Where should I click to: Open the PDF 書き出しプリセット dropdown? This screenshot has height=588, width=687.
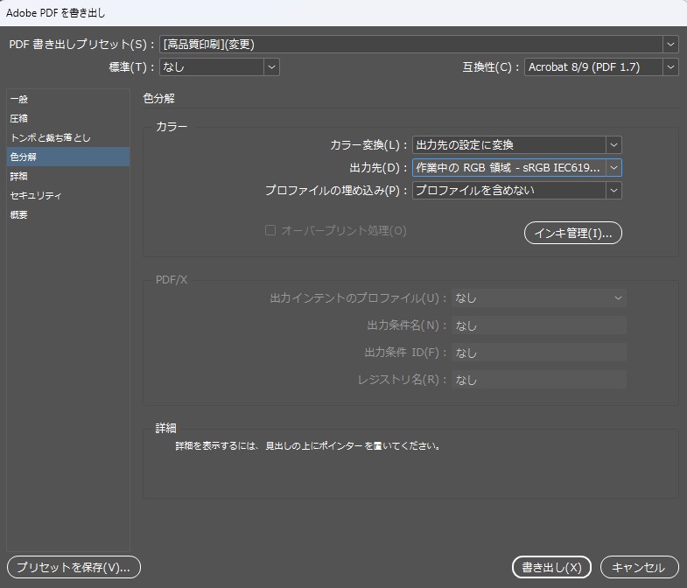click(x=419, y=45)
